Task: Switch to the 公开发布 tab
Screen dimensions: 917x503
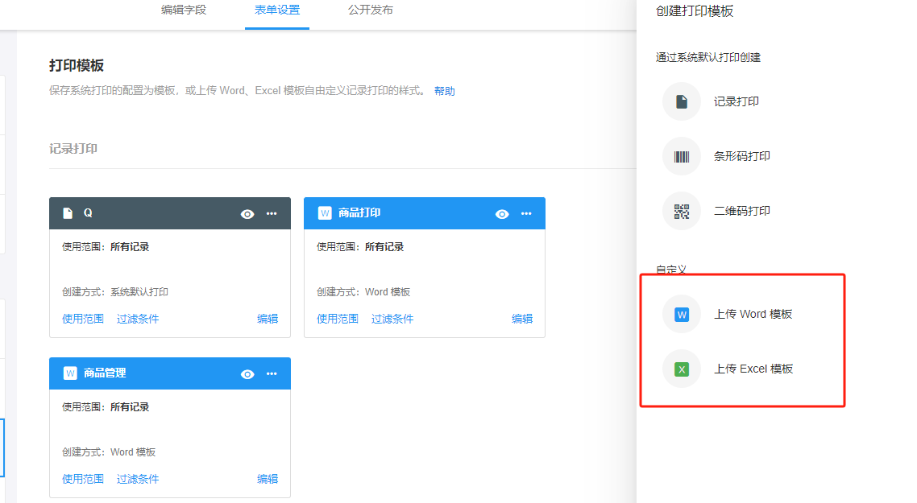Action: [x=371, y=10]
